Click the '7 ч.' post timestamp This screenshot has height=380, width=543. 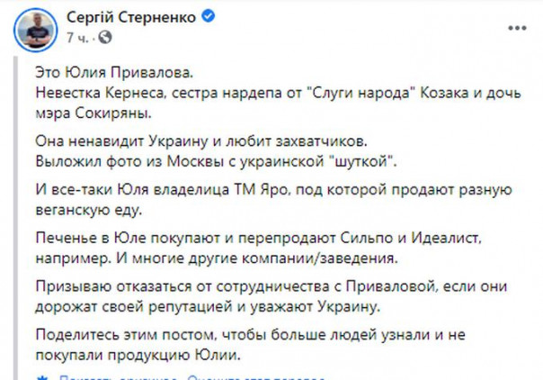pyautogui.click(x=75, y=37)
